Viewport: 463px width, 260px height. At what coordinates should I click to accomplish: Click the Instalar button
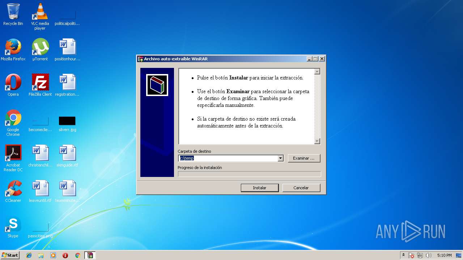click(x=260, y=188)
